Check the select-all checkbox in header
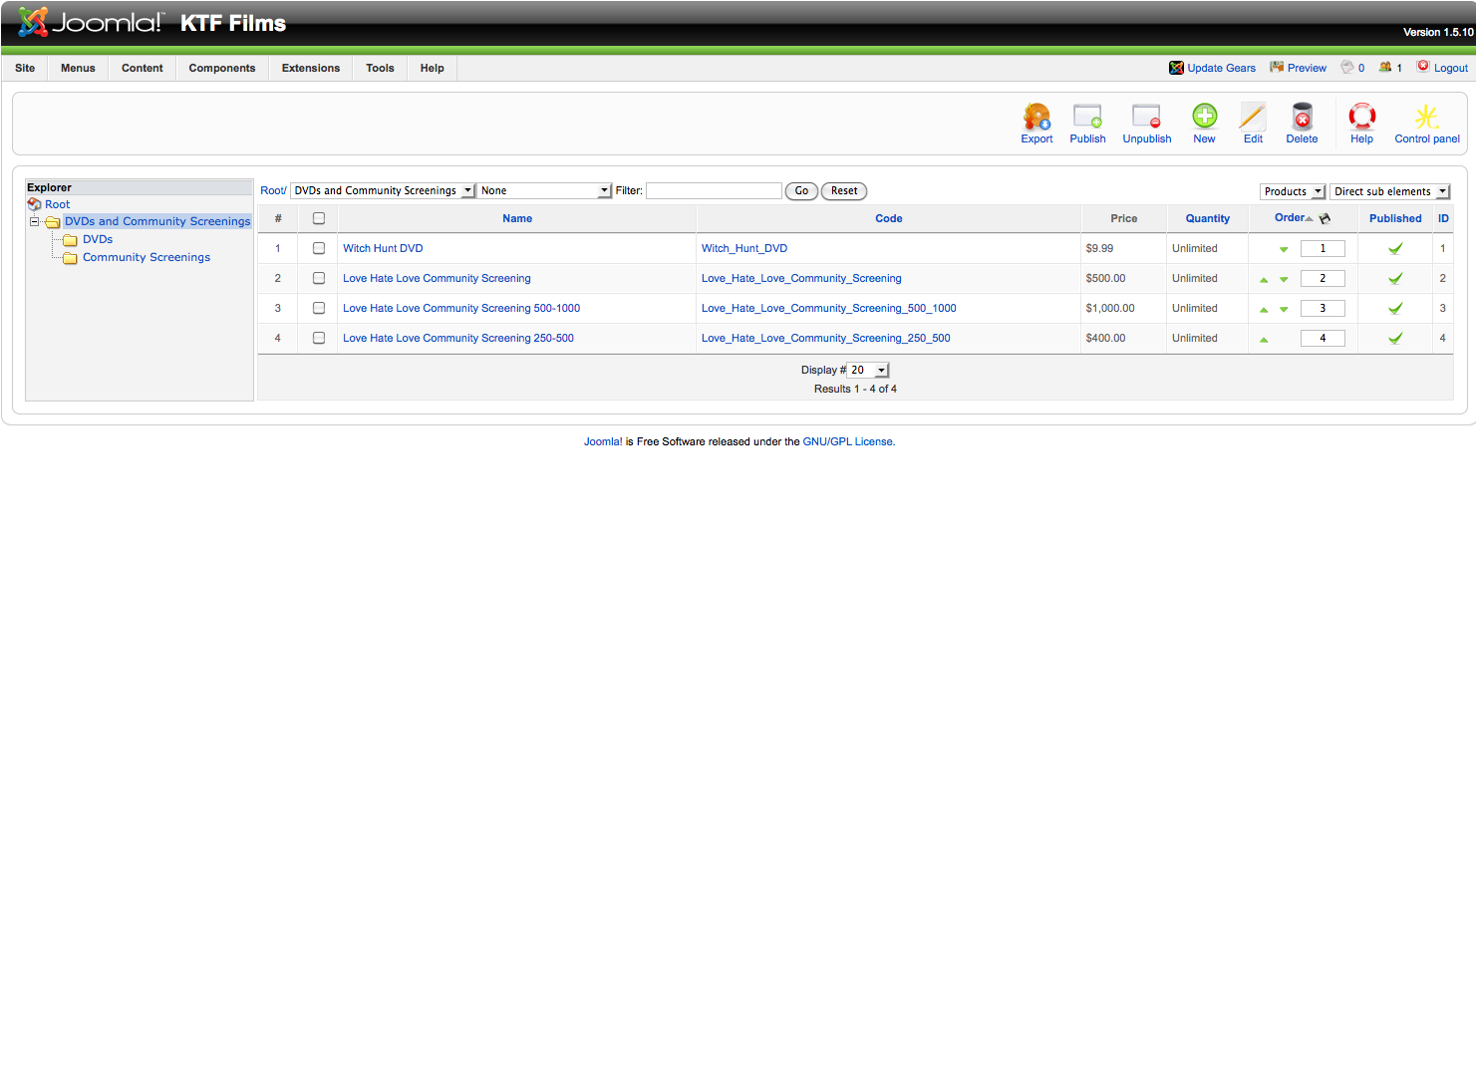Viewport: 1476px width, 1086px height. [x=319, y=218]
